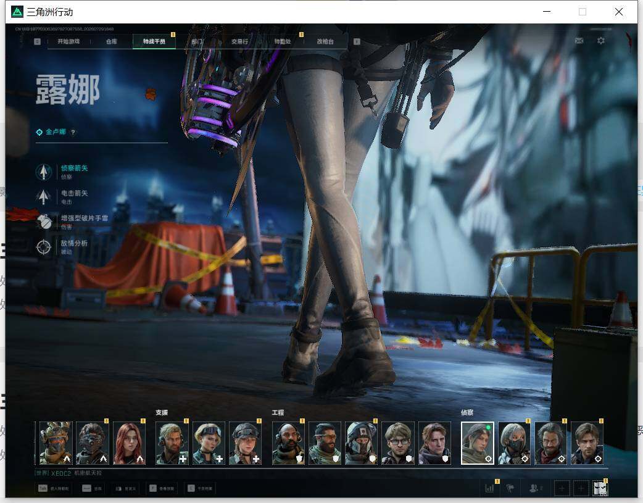Open the 部门 tab

[197, 41]
